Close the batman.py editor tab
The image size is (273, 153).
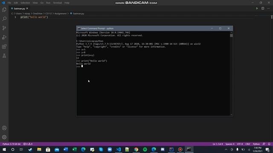click(x=27, y=8)
